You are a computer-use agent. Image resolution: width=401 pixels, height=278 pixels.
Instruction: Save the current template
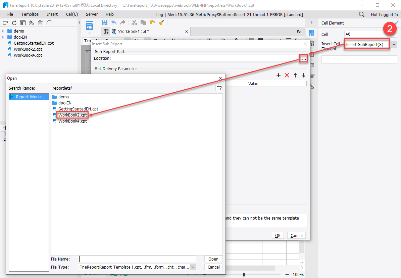[x=104, y=22]
